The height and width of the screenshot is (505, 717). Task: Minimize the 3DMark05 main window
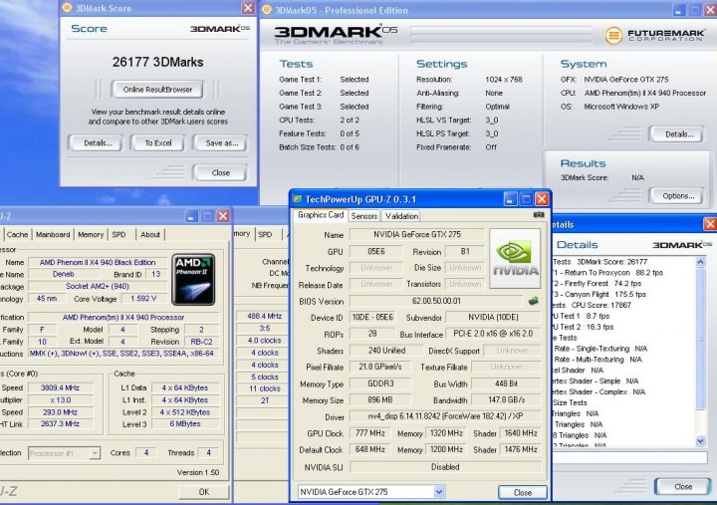(x=678, y=10)
